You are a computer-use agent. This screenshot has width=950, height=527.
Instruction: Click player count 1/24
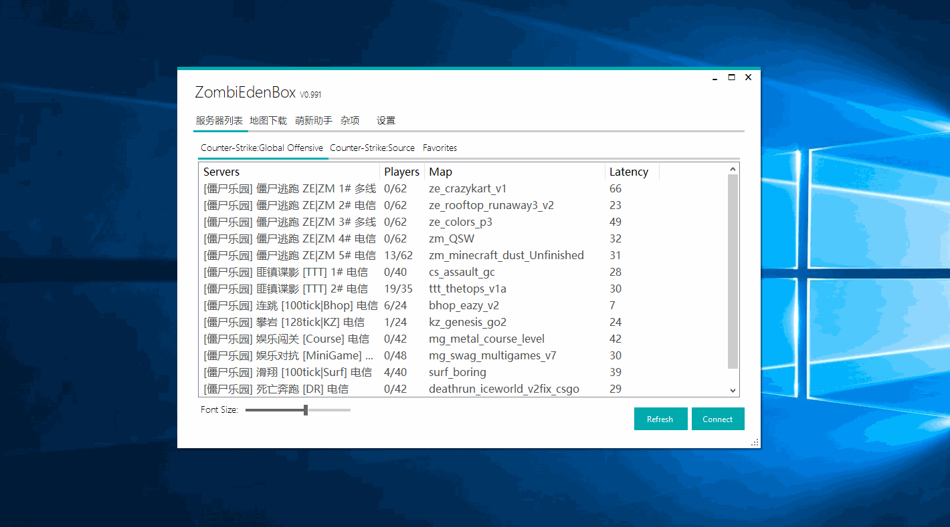click(x=395, y=322)
